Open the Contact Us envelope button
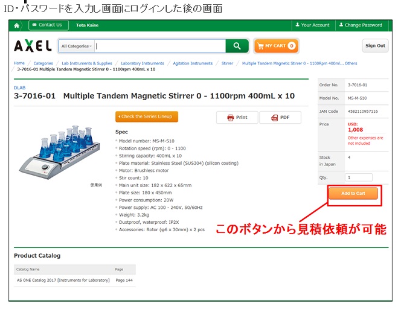Screen dimensions: 401x309 (48, 25)
